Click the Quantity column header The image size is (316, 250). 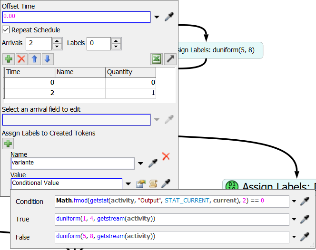coord(130,72)
